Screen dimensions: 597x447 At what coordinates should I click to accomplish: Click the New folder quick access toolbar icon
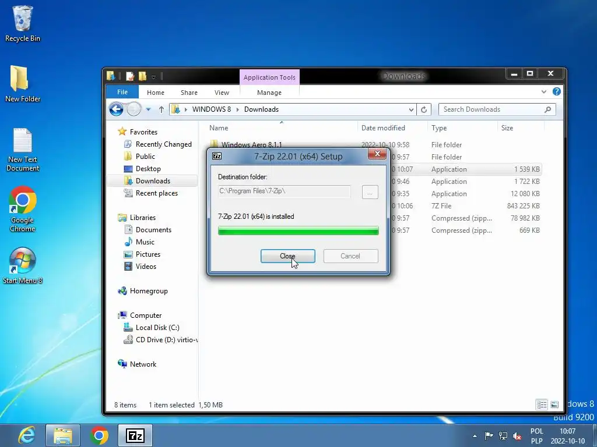[x=142, y=76]
